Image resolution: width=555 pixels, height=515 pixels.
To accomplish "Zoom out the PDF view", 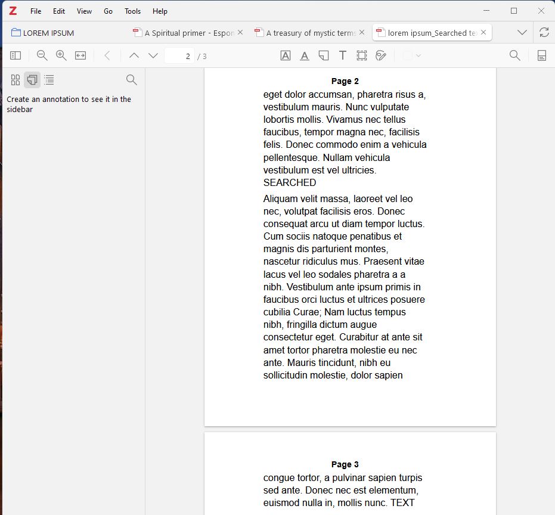I will pos(42,55).
